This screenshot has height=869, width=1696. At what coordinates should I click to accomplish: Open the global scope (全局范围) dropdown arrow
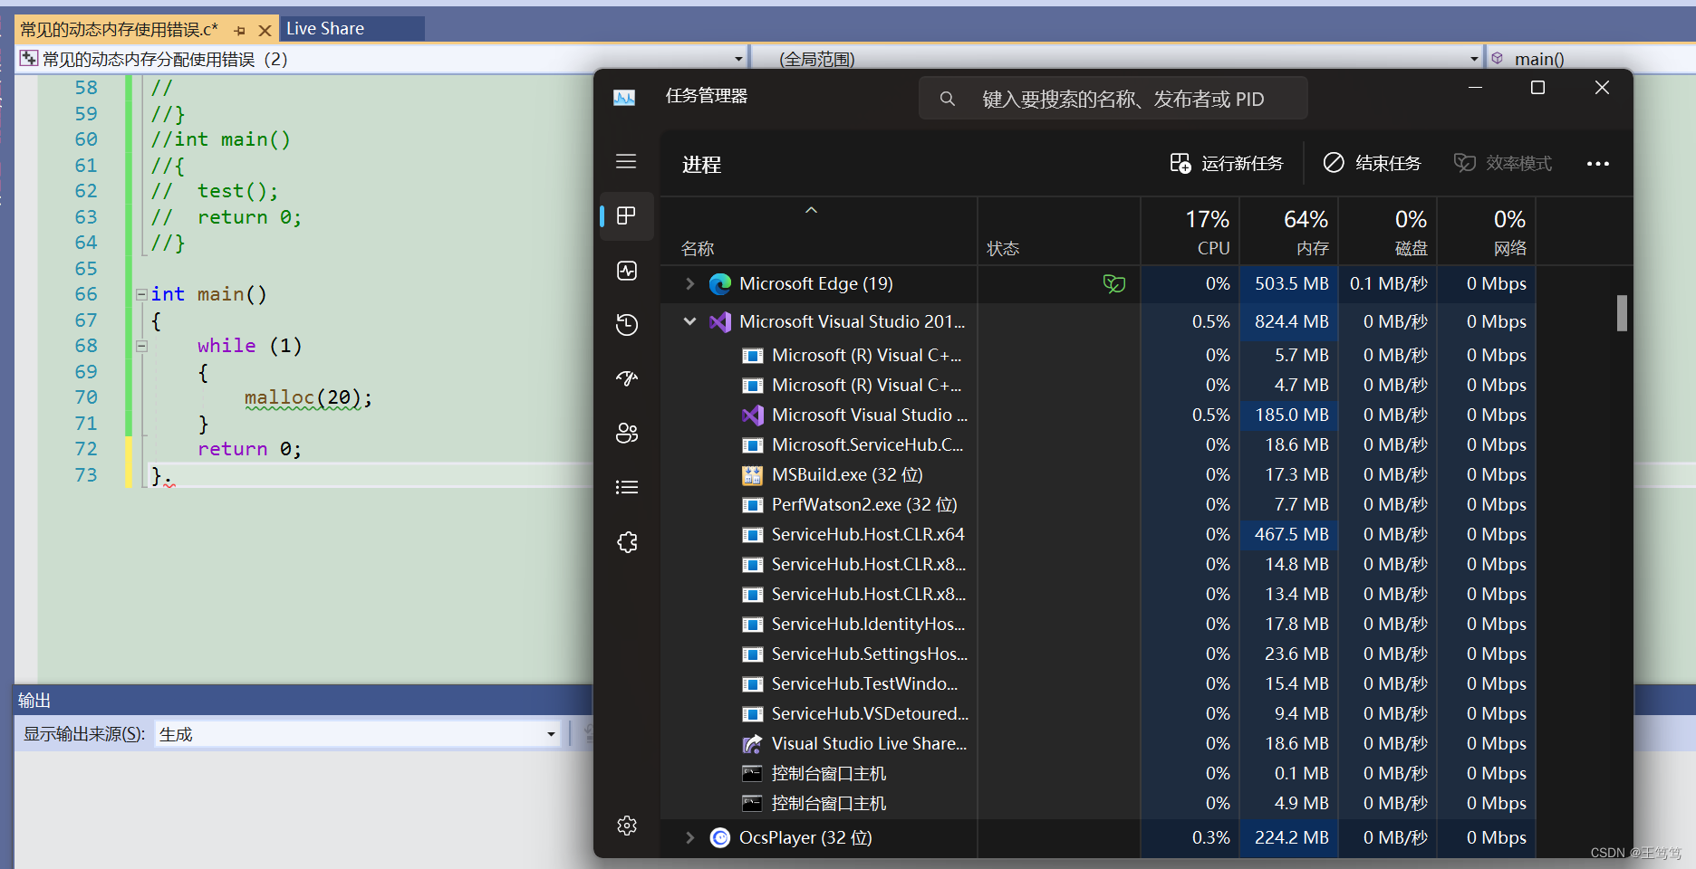point(1474,60)
